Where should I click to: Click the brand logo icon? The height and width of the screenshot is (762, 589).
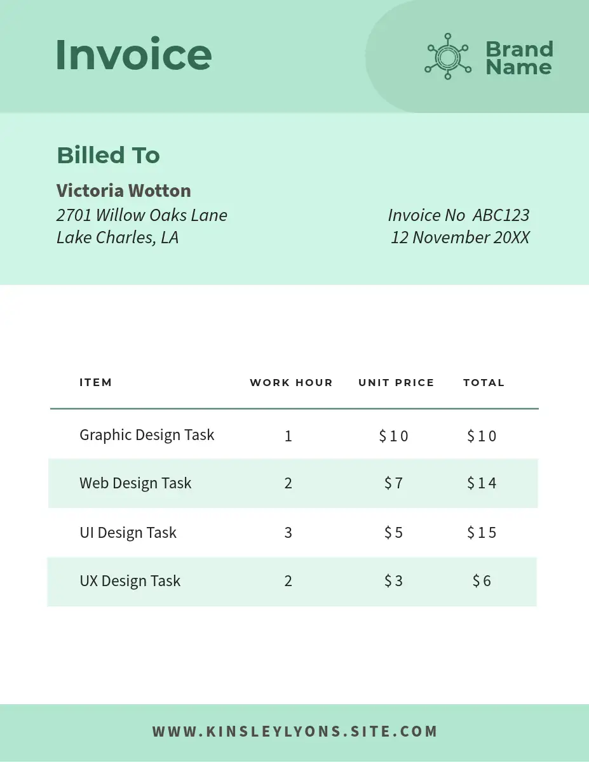447,57
